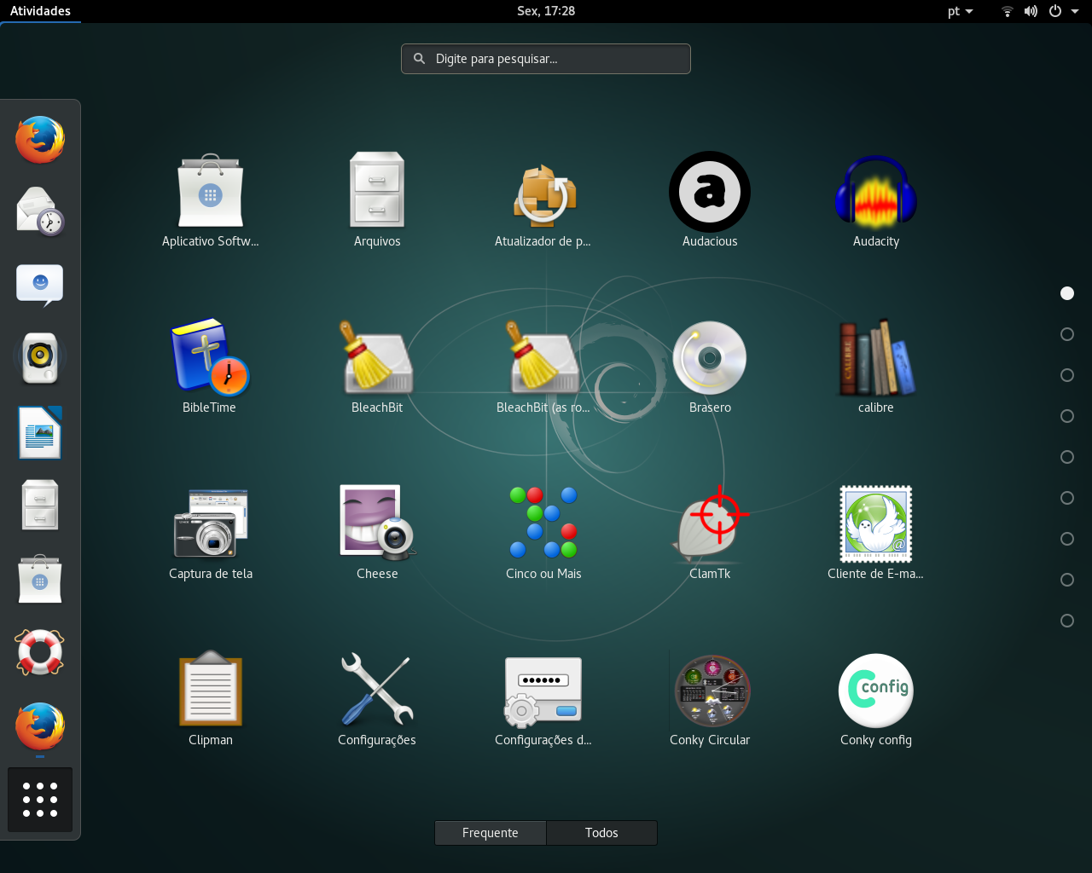Open the Atividades menu

tap(41, 11)
